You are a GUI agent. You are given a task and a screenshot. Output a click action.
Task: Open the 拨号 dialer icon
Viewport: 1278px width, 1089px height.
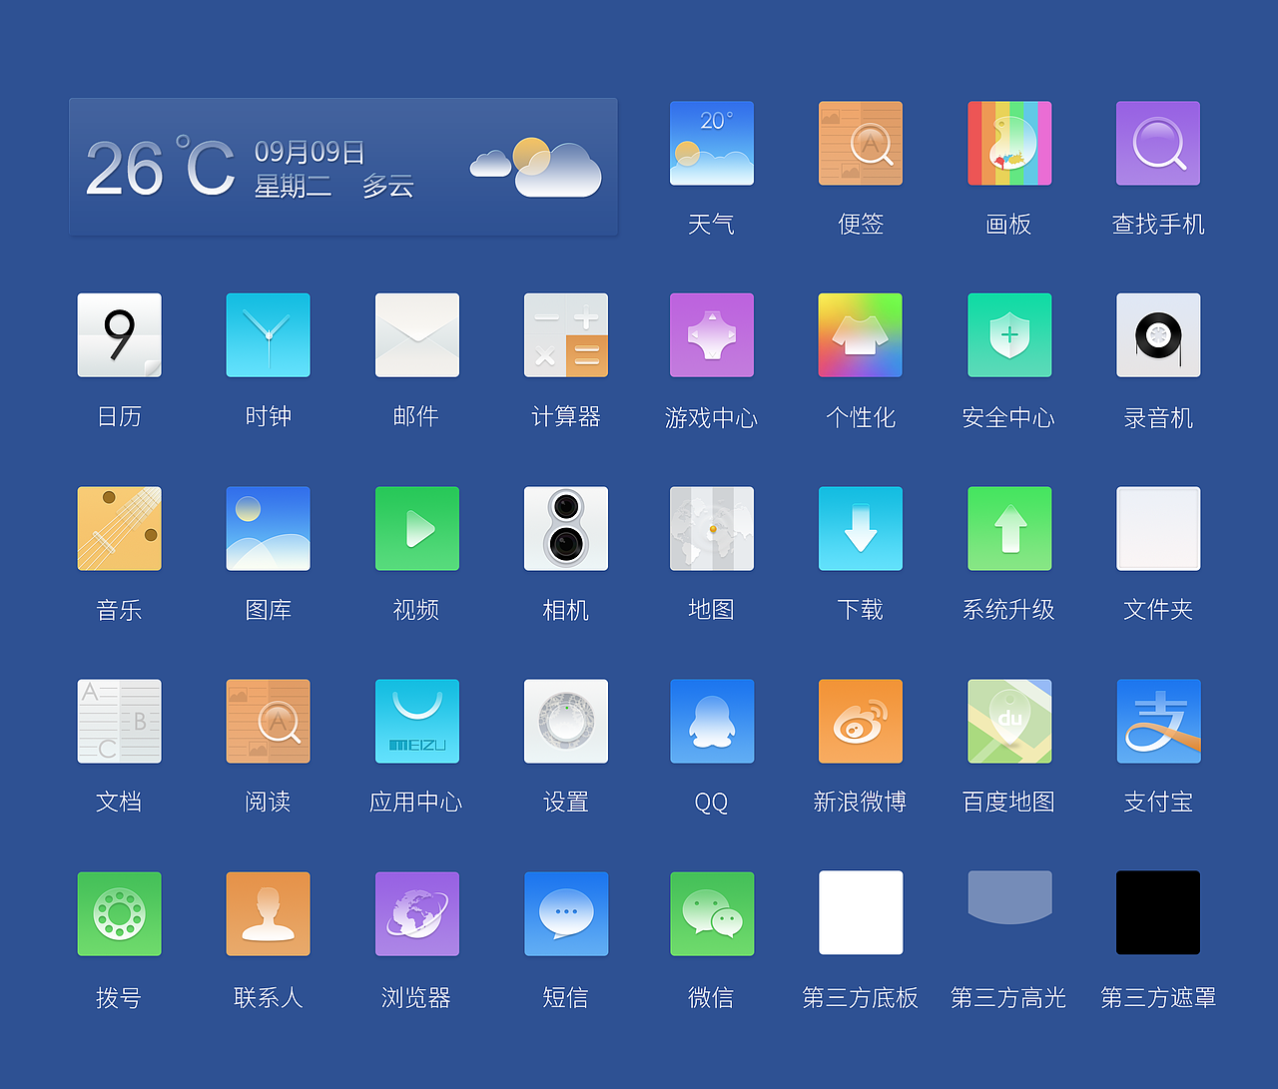tap(120, 914)
